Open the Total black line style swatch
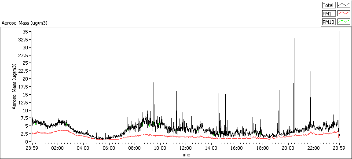Image resolution: width=352 pixels, height=159 pixels. point(344,5)
